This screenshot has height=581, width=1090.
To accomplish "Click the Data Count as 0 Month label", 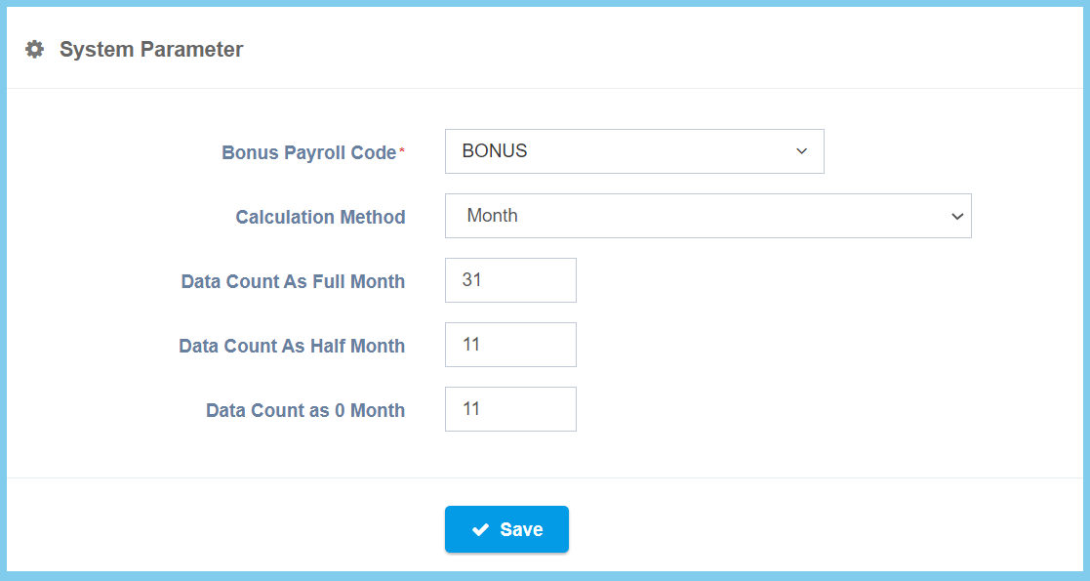I will 305,410.
